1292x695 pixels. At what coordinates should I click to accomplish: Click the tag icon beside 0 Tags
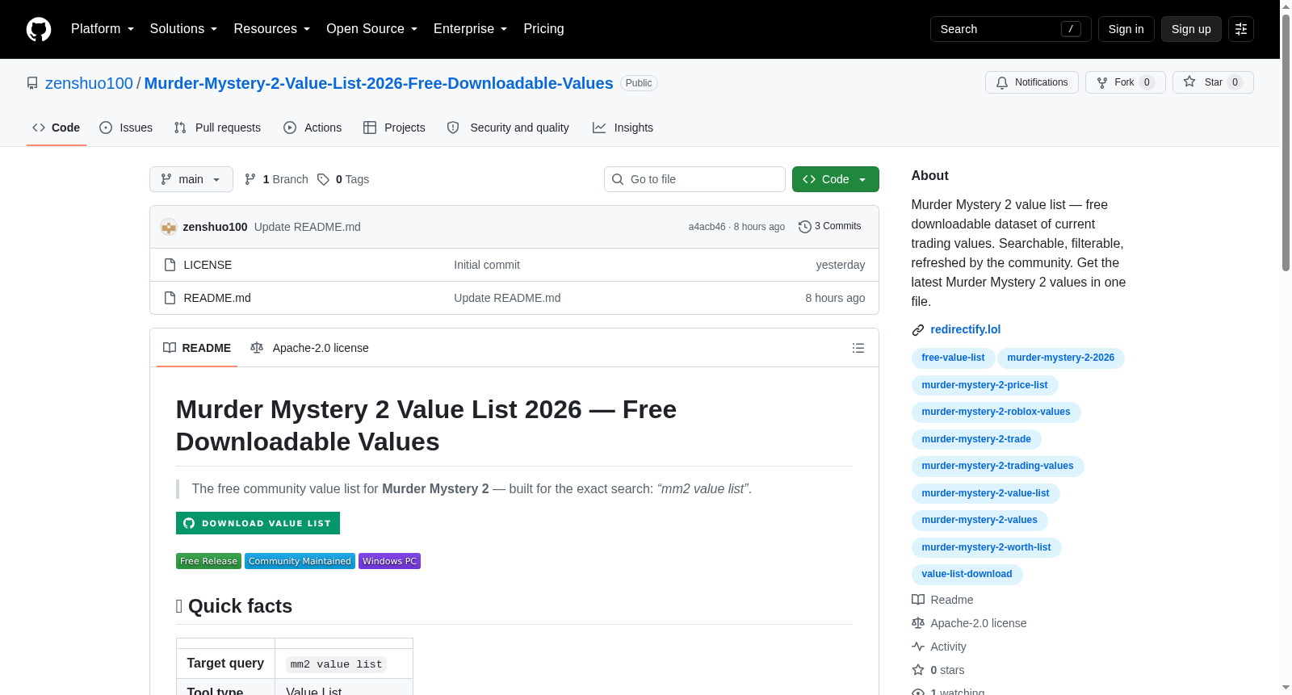pos(323,179)
